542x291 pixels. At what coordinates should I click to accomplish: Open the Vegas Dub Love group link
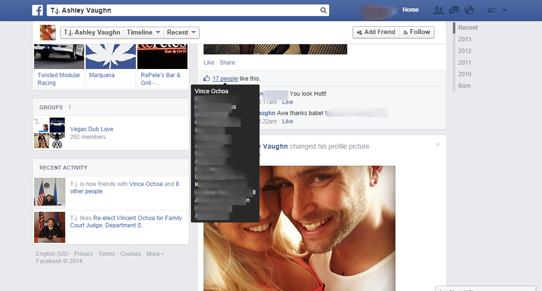[92, 129]
